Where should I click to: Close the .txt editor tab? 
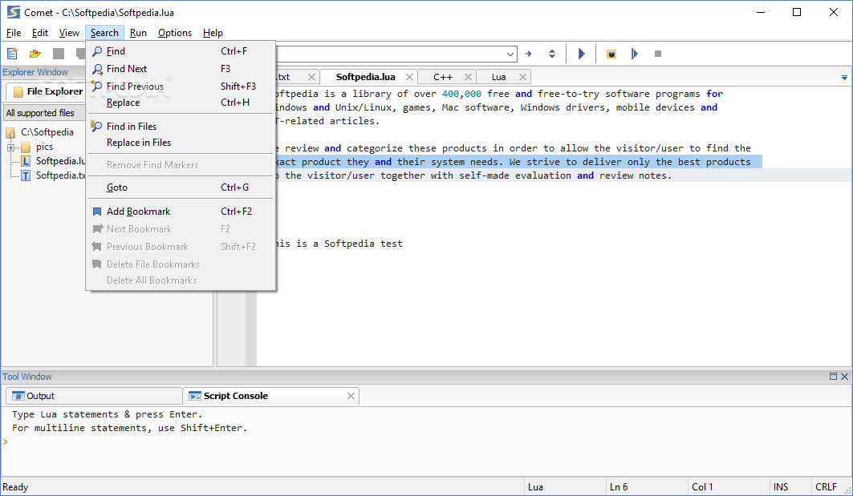click(311, 77)
